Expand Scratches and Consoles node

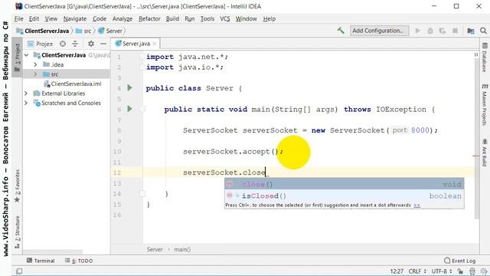[26, 103]
